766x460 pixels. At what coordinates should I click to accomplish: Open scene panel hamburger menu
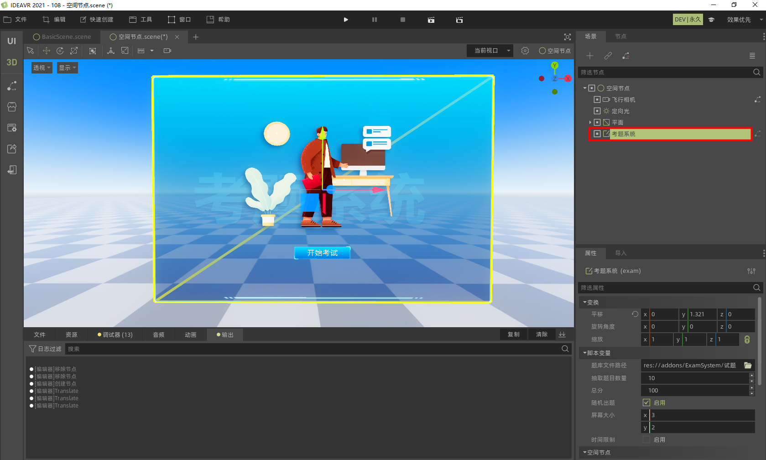(x=752, y=56)
